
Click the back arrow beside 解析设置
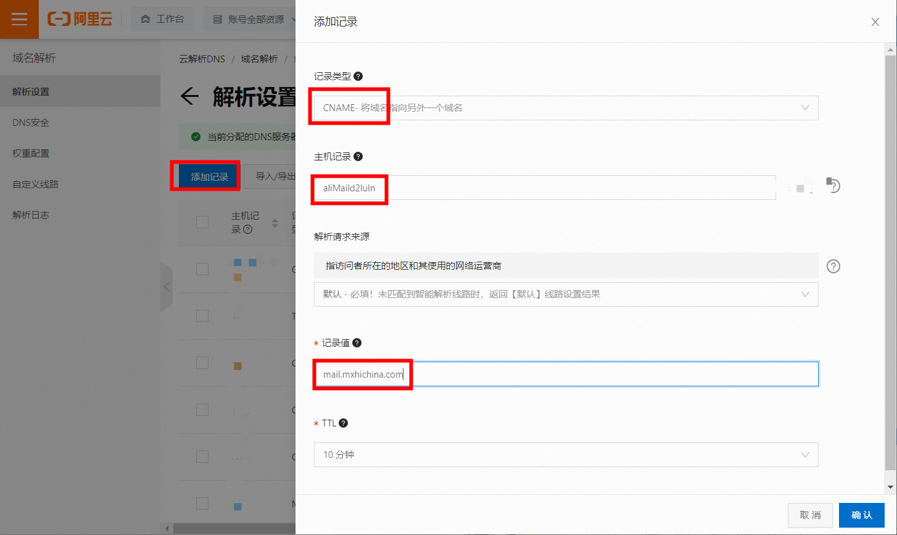point(191,96)
